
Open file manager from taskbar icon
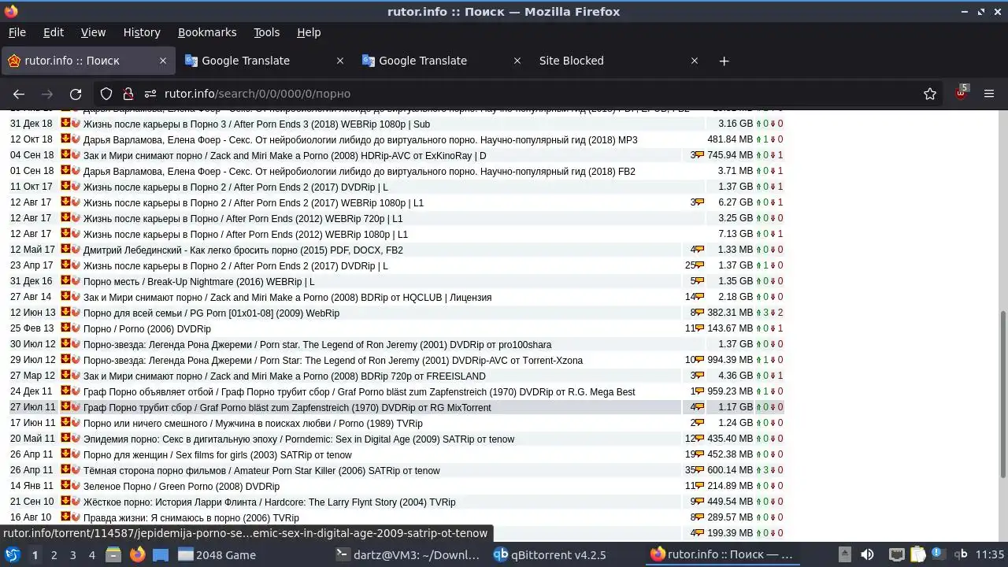[x=113, y=554]
